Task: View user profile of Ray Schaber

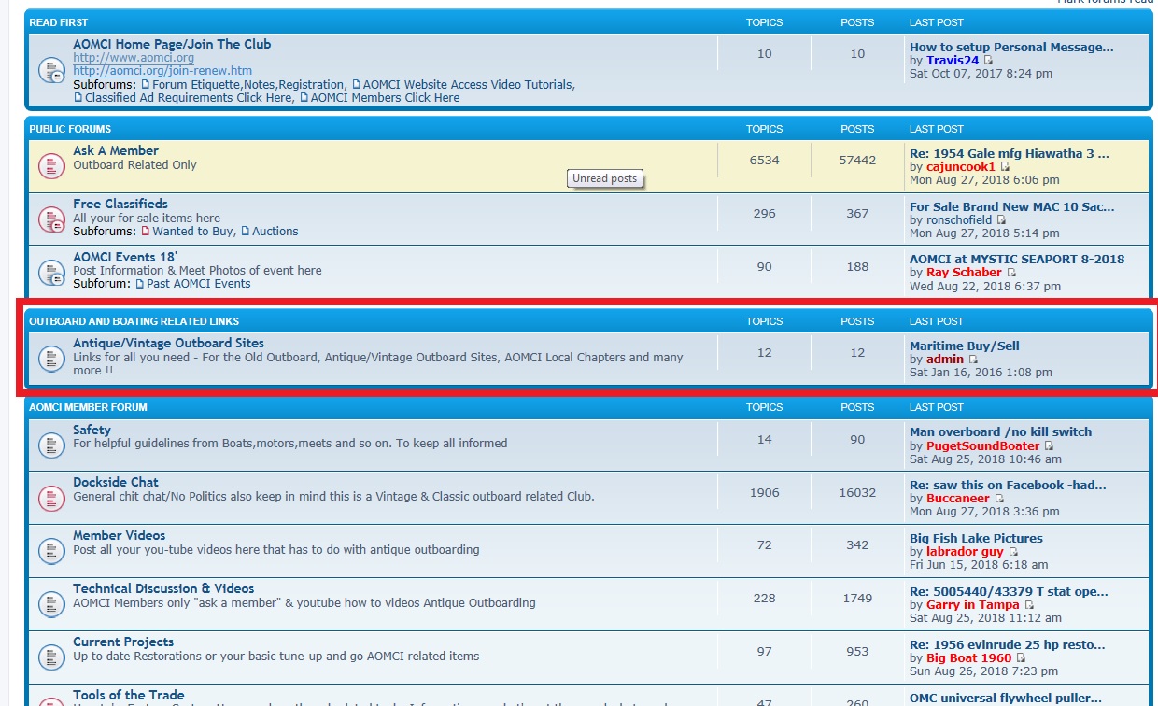Action: coord(964,272)
